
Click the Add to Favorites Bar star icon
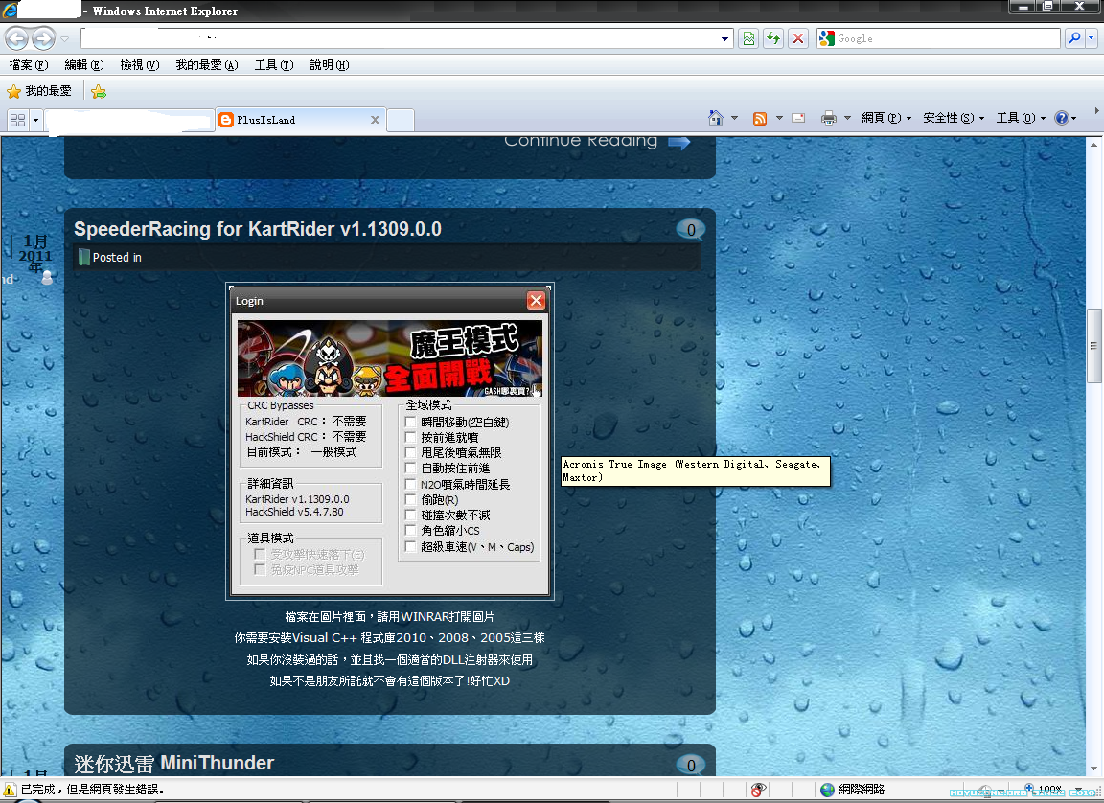click(99, 91)
